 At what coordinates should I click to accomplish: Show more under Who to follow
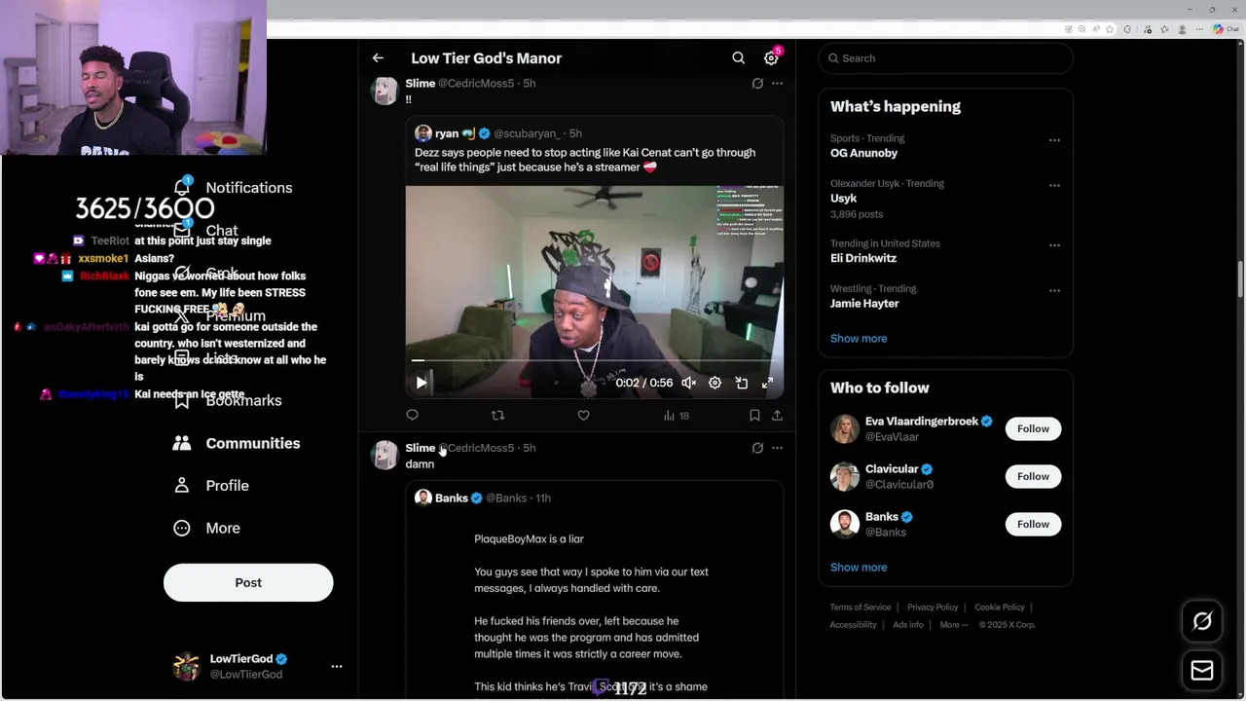[x=859, y=568]
